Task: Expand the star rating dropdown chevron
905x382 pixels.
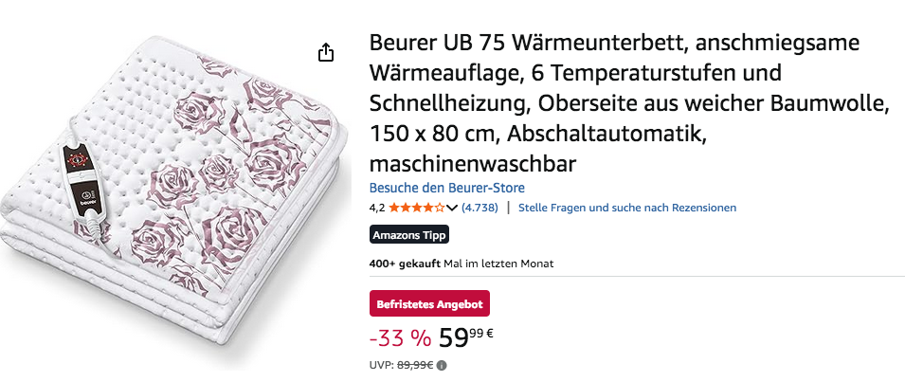Action: click(452, 208)
